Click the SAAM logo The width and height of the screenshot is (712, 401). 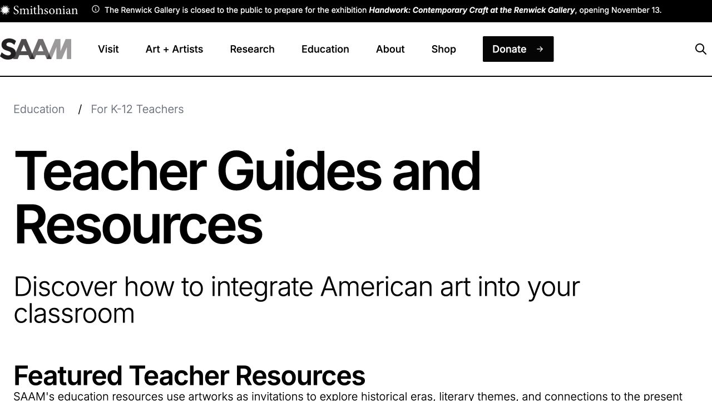click(x=36, y=49)
